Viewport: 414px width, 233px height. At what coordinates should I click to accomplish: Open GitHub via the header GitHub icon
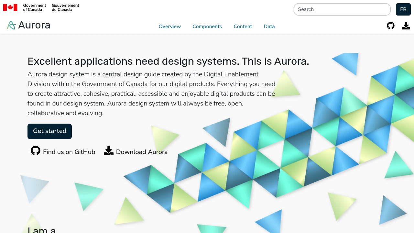[x=390, y=26]
